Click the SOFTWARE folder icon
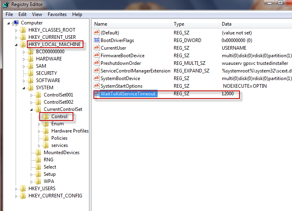292x211 pixels. pos(30,80)
